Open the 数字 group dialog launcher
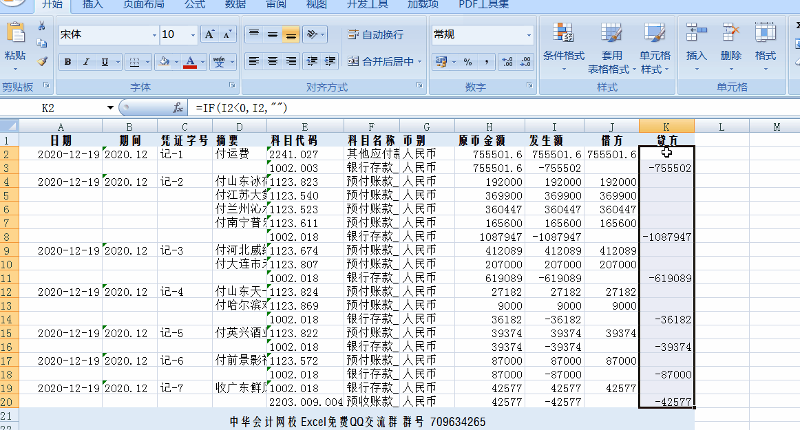Screen dimensions: 800x430 [x=529, y=85]
